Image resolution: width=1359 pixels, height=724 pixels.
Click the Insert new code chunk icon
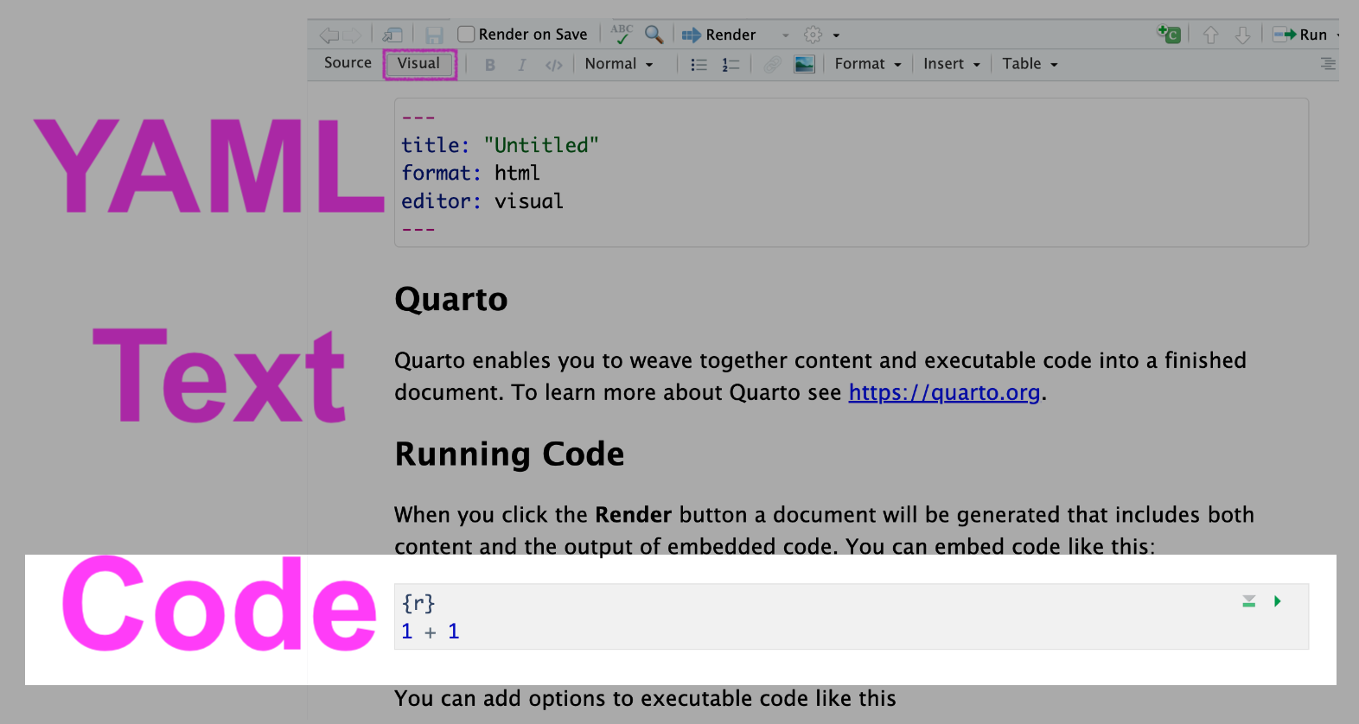[1169, 35]
